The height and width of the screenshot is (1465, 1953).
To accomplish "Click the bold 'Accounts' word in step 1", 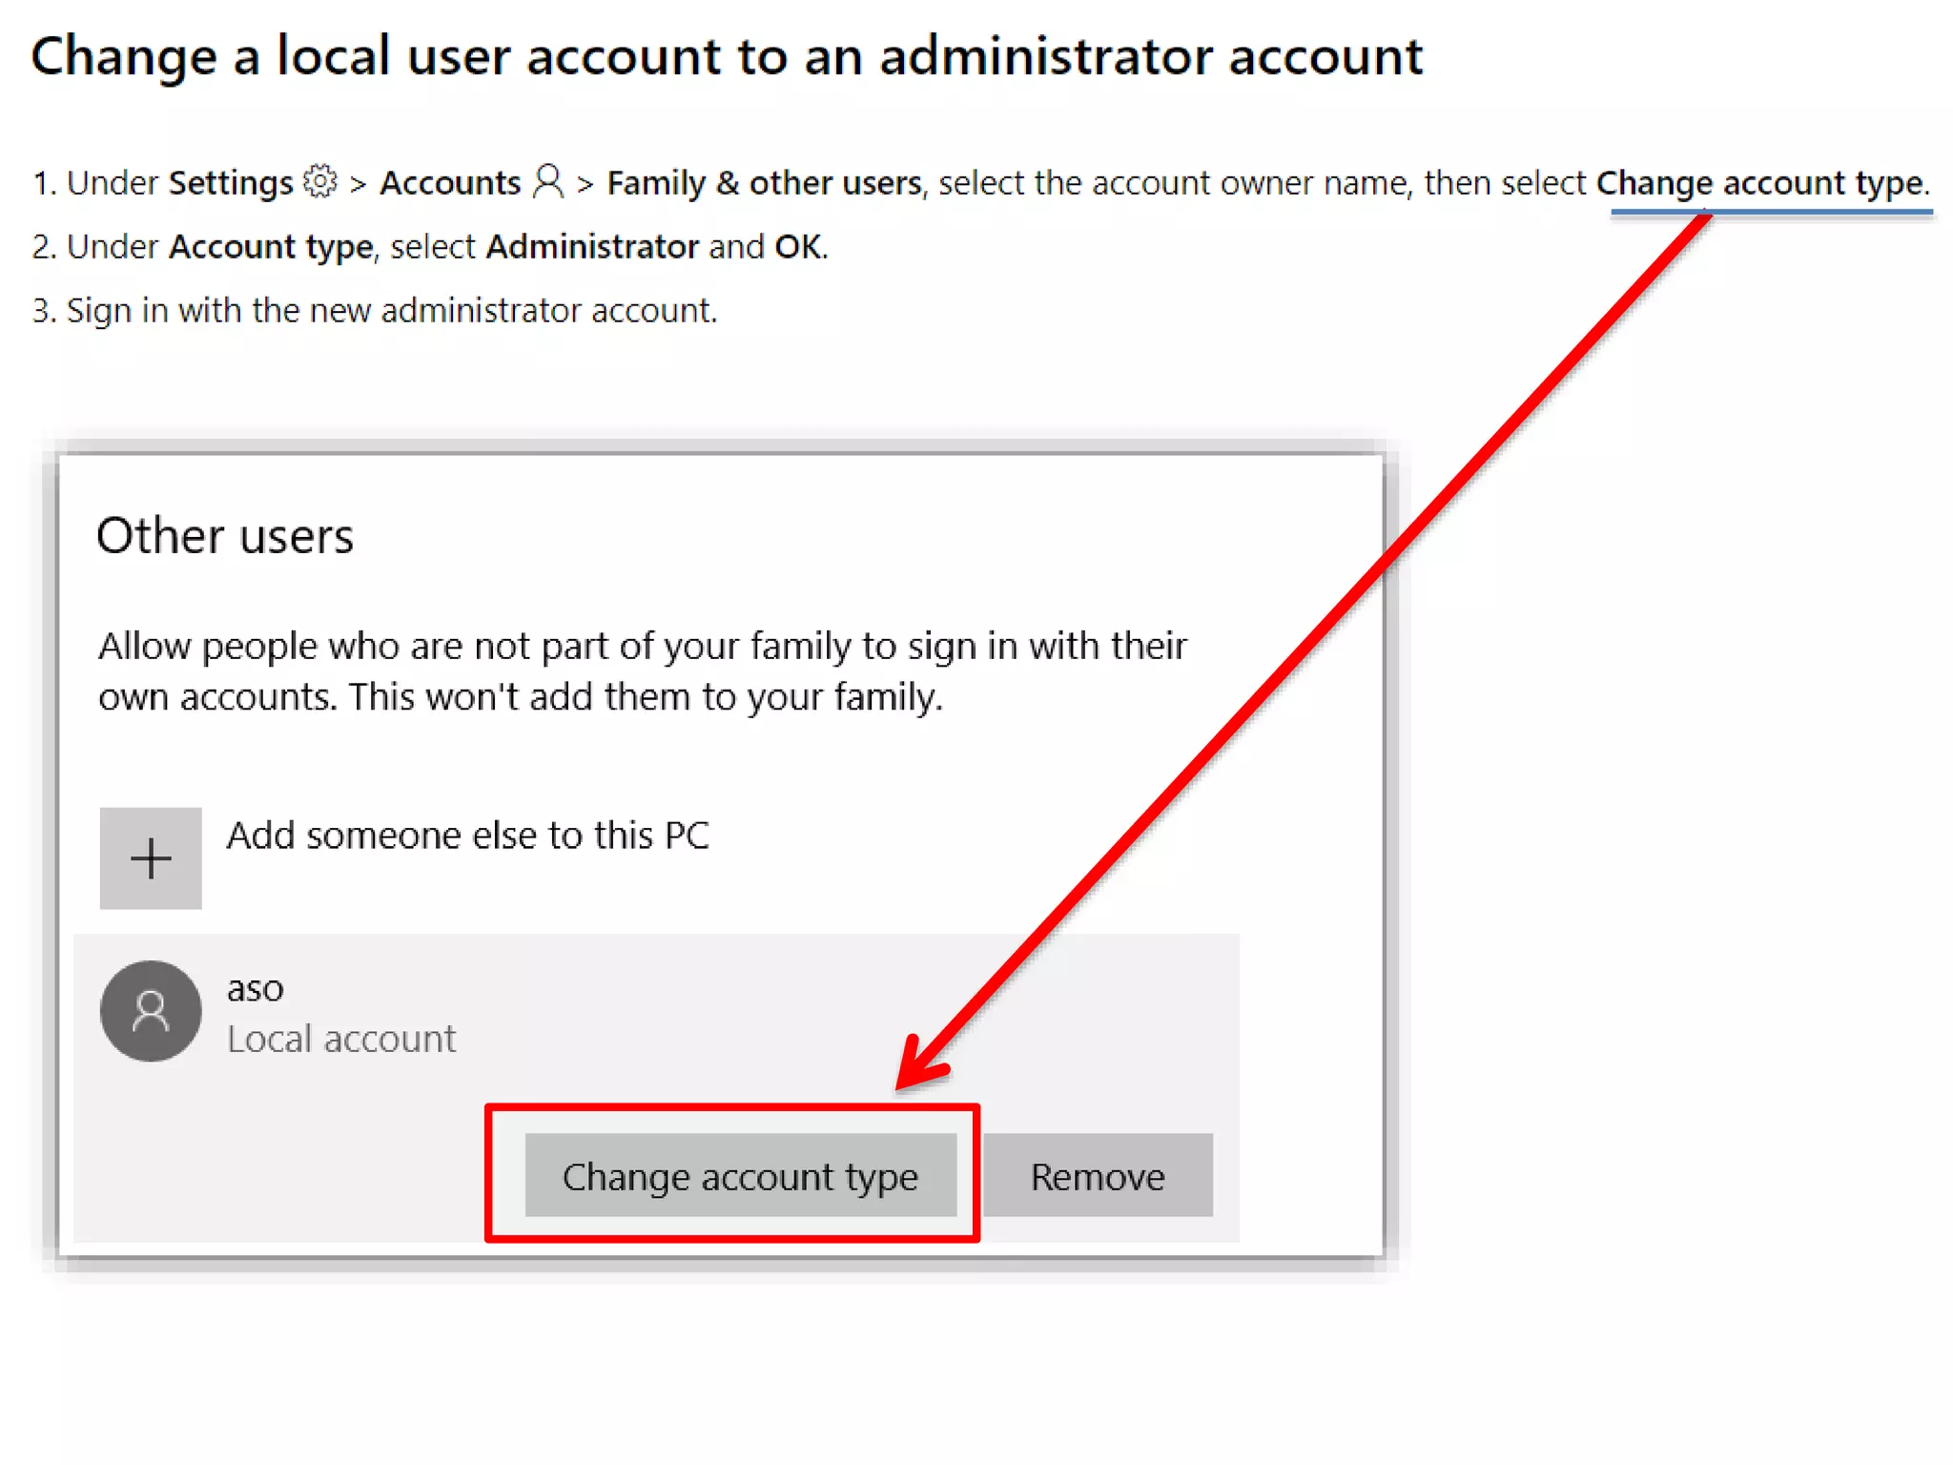I will 450,182.
